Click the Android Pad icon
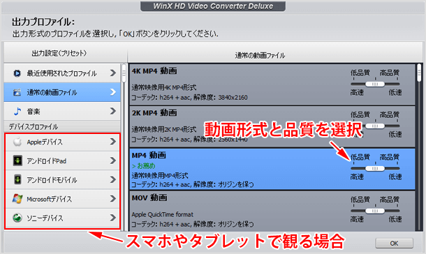426x254 pixels. pos(17,160)
